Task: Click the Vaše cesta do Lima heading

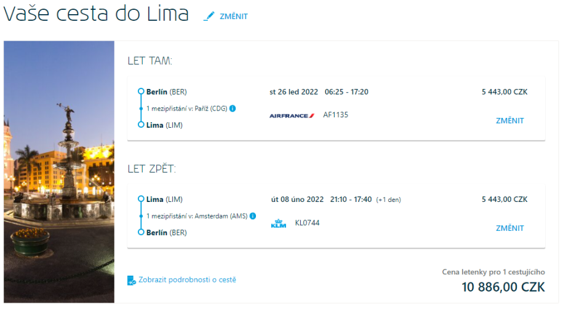Action: (x=96, y=15)
